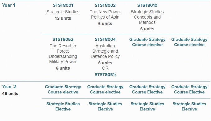
Task: Open the third Strategic Studies Elective link
Action: (147, 106)
